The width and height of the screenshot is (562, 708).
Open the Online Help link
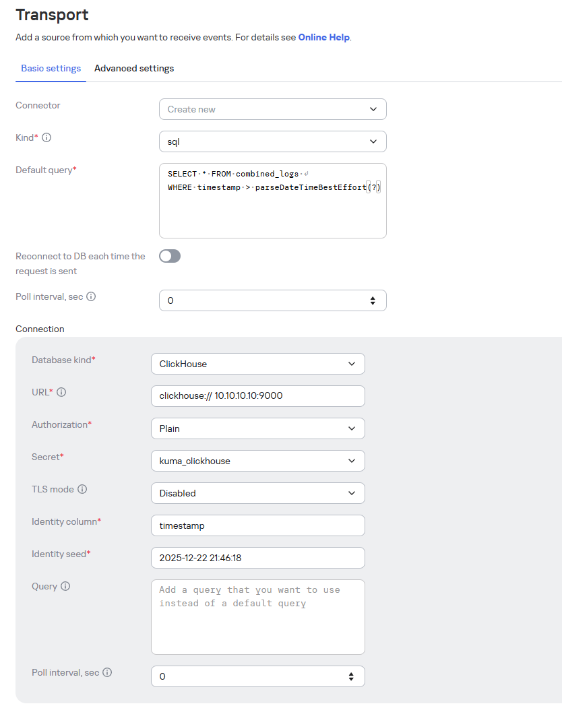click(x=323, y=38)
